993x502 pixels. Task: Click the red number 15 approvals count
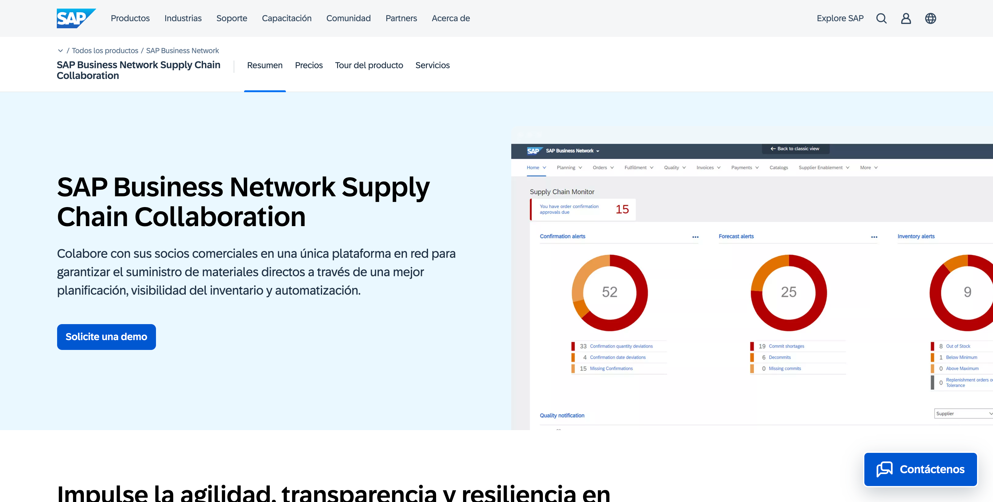[x=622, y=209]
